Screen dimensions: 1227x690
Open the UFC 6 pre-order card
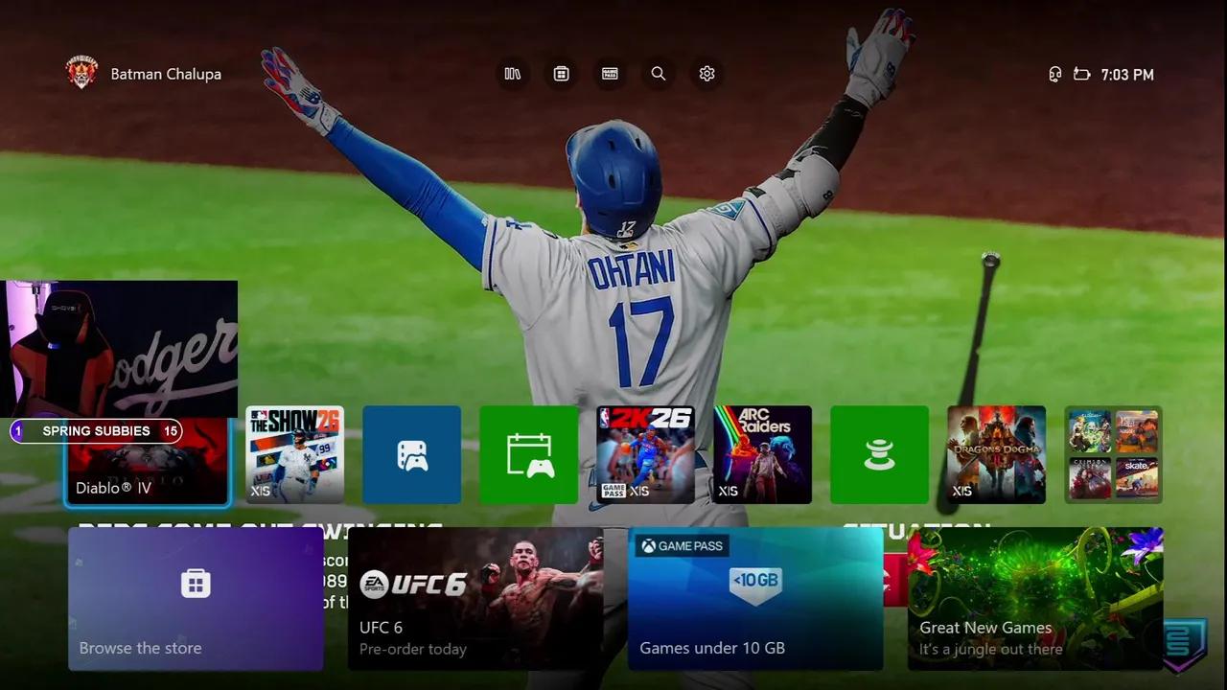pyautogui.click(x=475, y=599)
